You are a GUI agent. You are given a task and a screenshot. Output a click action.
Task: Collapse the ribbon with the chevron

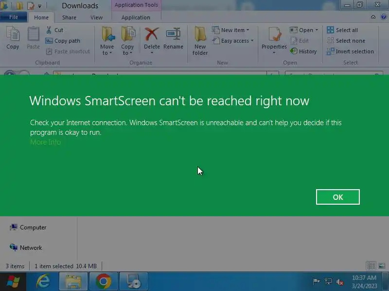pyautogui.click(x=373, y=17)
